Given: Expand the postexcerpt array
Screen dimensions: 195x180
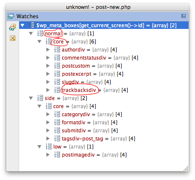Looking at the screenshot, I should [48, 74].
